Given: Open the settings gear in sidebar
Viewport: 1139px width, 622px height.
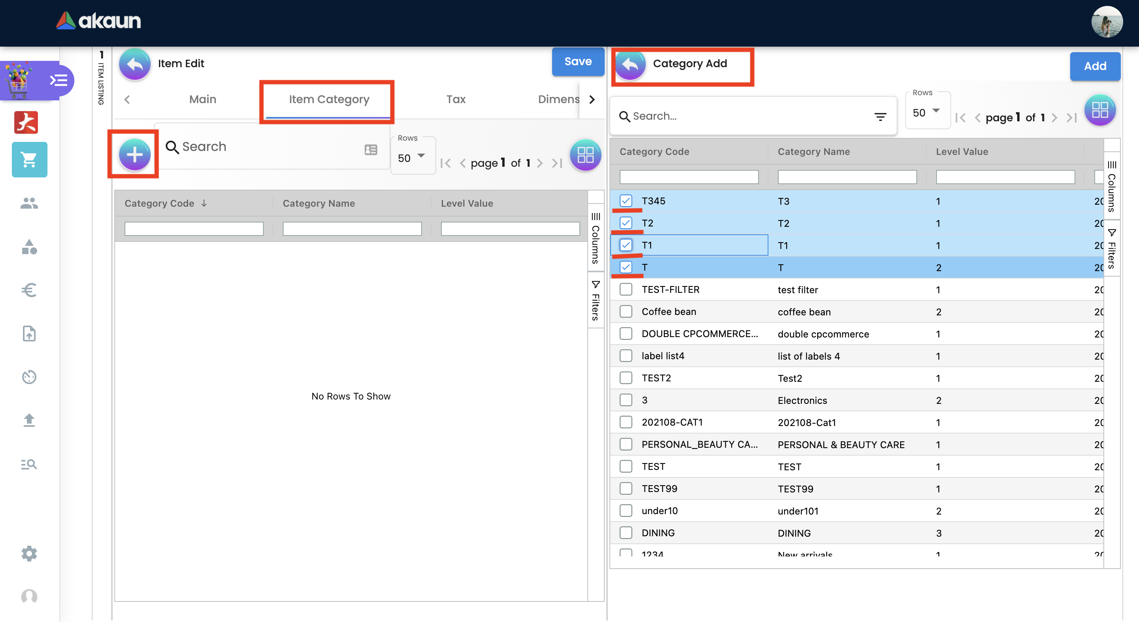Looking at the screenshot, I should (x=29, y=553).
